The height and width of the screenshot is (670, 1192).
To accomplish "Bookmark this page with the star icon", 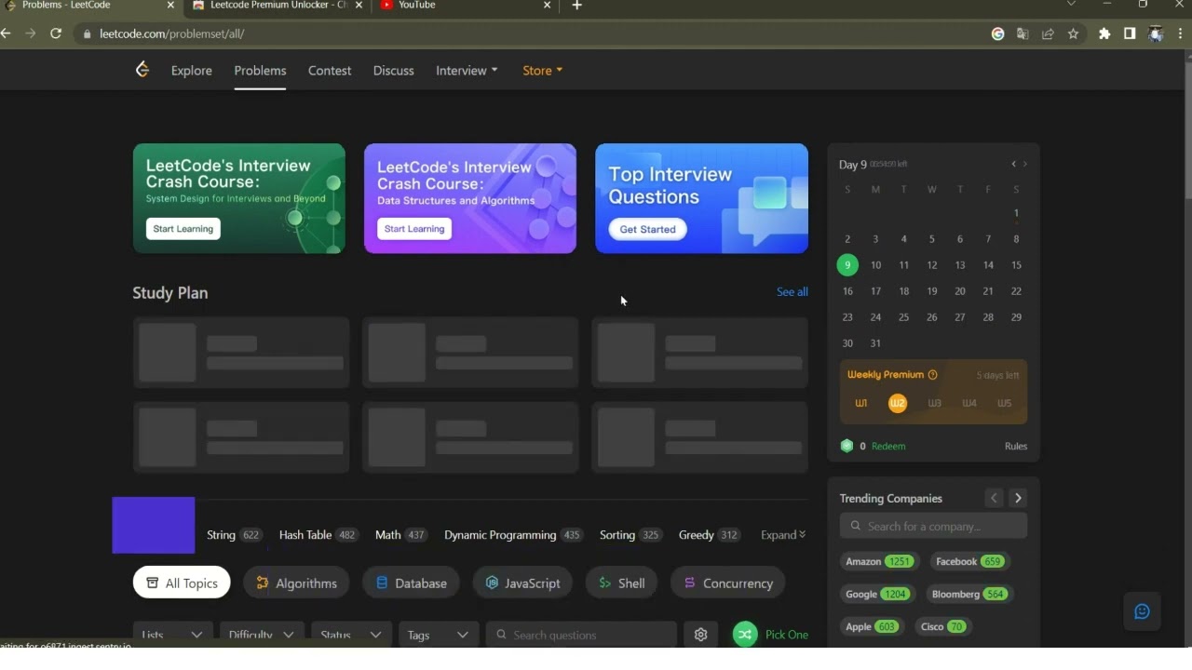I will click(x=1074, y=33).
